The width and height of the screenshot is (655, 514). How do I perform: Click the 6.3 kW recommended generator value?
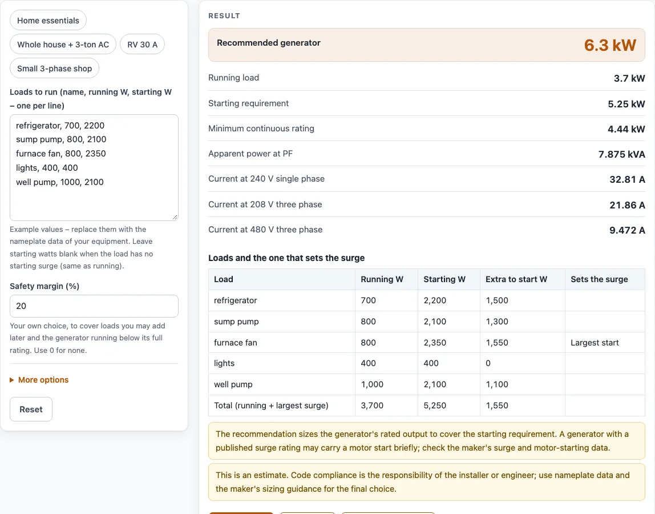point(610,45)
